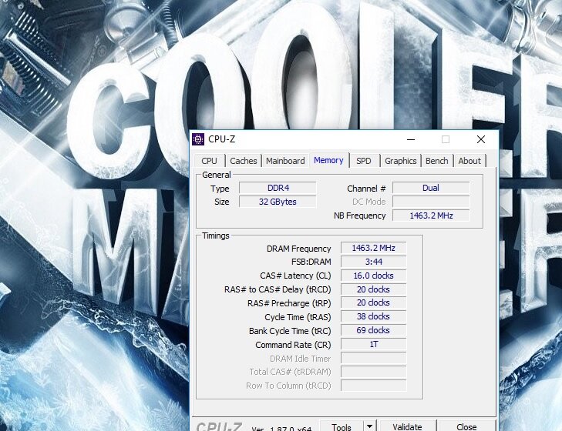This screenshot has height=431, width=562.
Task: Click the NB Frequency value 1463.2 MHz
Action: (x=431, y=215)
